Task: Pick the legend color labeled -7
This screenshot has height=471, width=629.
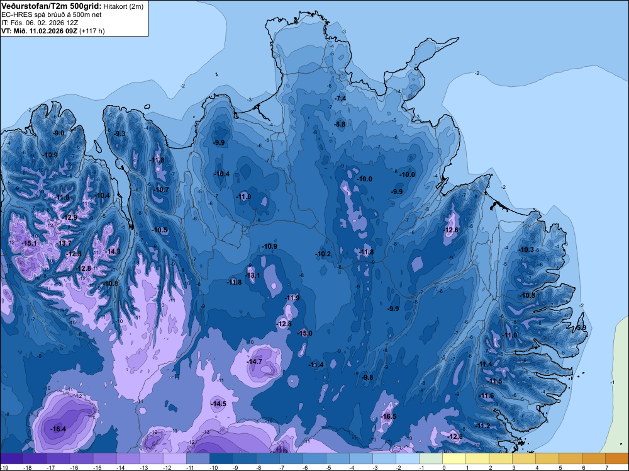Action: (x=291, y=458)
